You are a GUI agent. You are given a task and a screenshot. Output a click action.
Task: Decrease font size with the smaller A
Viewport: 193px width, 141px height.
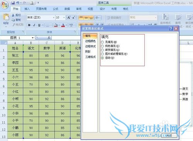74,17
